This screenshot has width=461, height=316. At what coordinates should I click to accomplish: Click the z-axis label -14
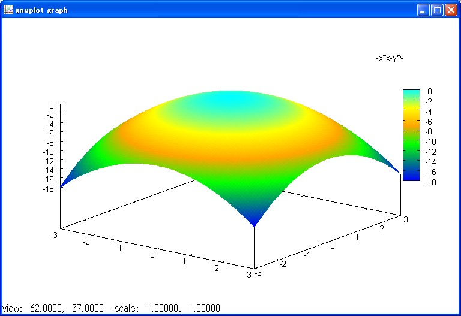pos(49,170)
